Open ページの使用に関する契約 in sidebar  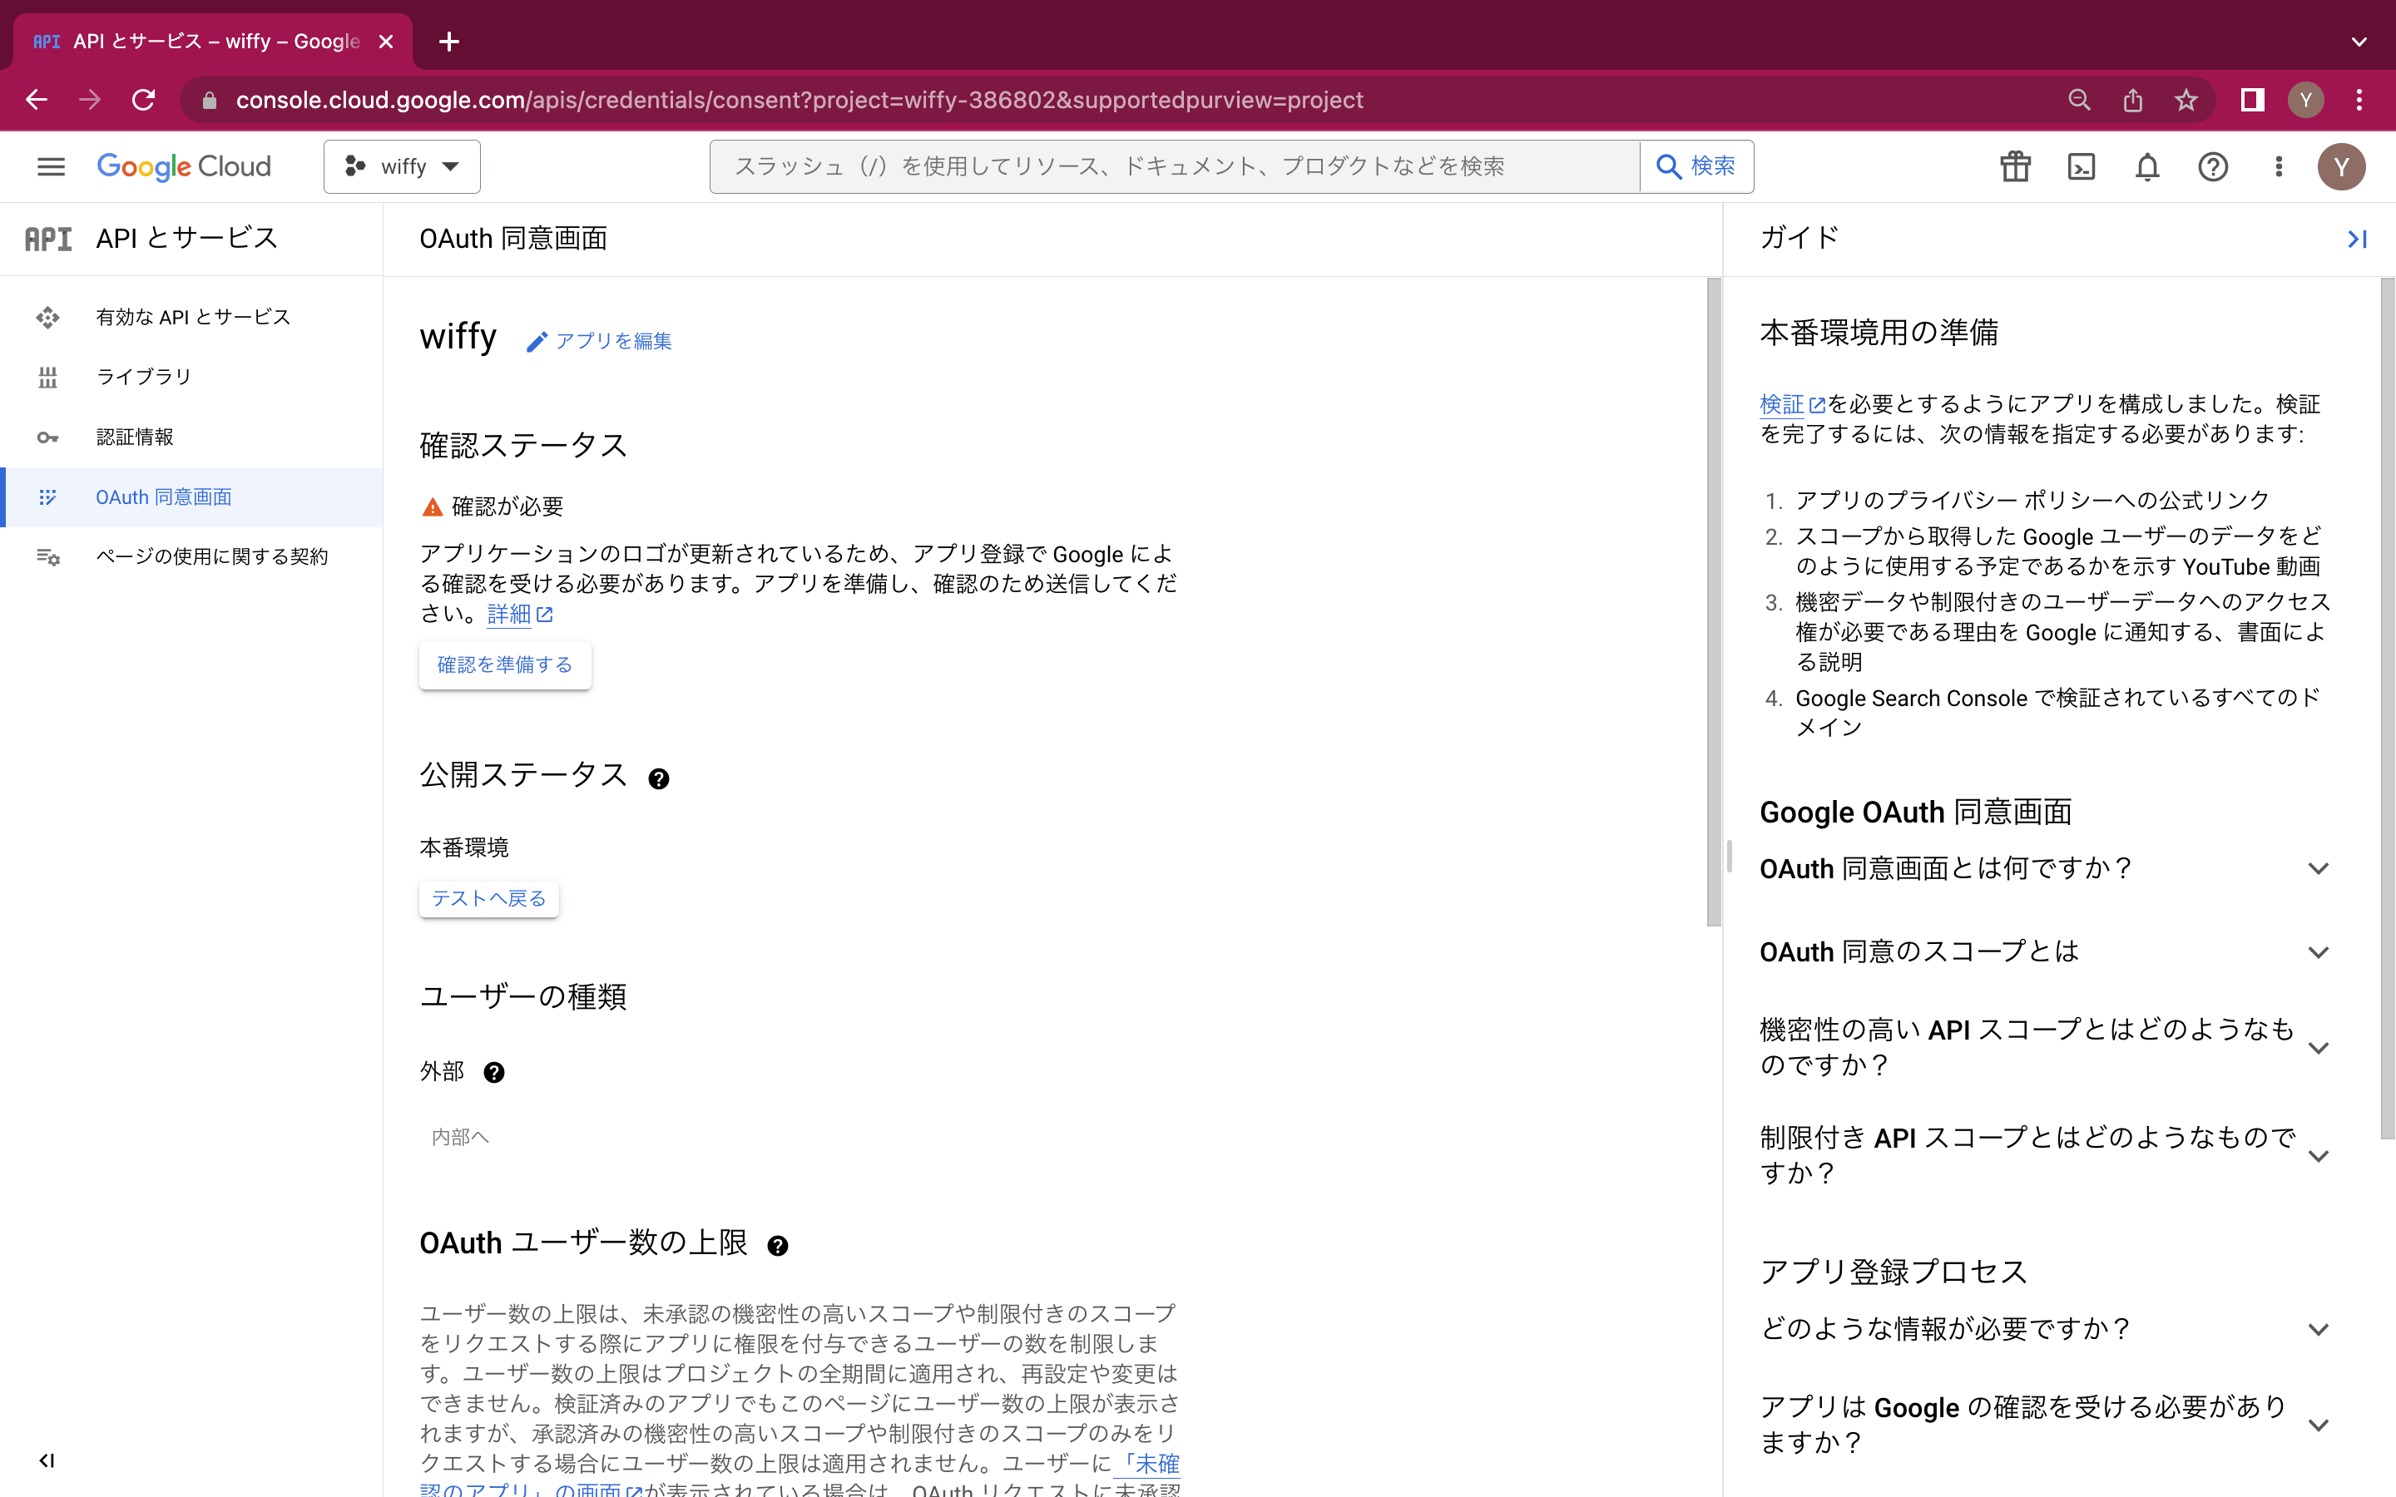[191, 556]
